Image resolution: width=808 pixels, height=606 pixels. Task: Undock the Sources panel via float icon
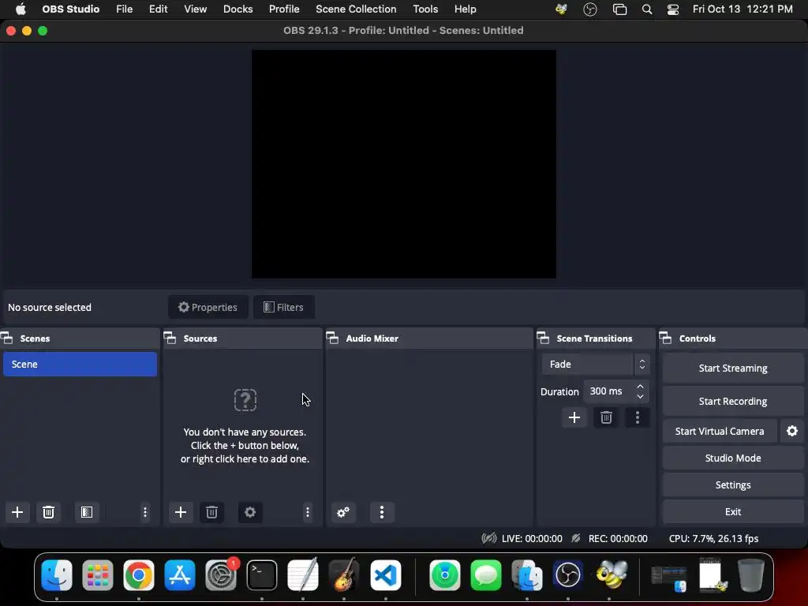tap(170, 338)
